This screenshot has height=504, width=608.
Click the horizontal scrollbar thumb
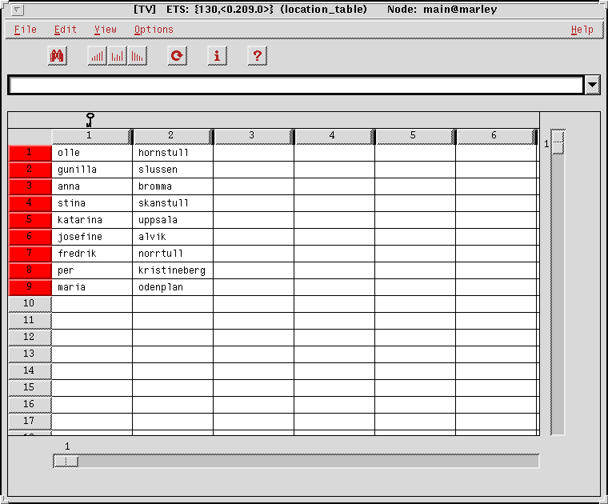(x=66, y=461)
